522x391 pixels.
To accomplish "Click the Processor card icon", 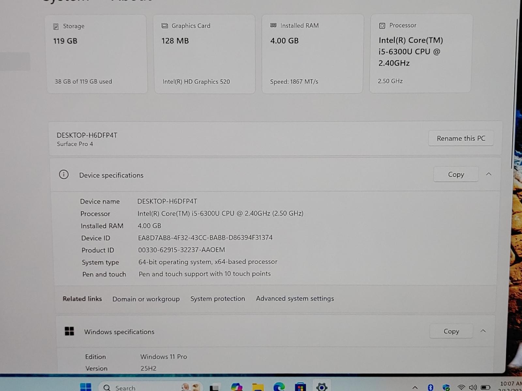I will click(x=382, y=25).
